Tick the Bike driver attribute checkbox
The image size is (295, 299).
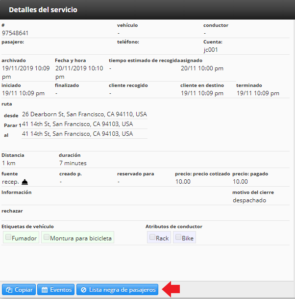pyautogui.click(x=178, y=237)
